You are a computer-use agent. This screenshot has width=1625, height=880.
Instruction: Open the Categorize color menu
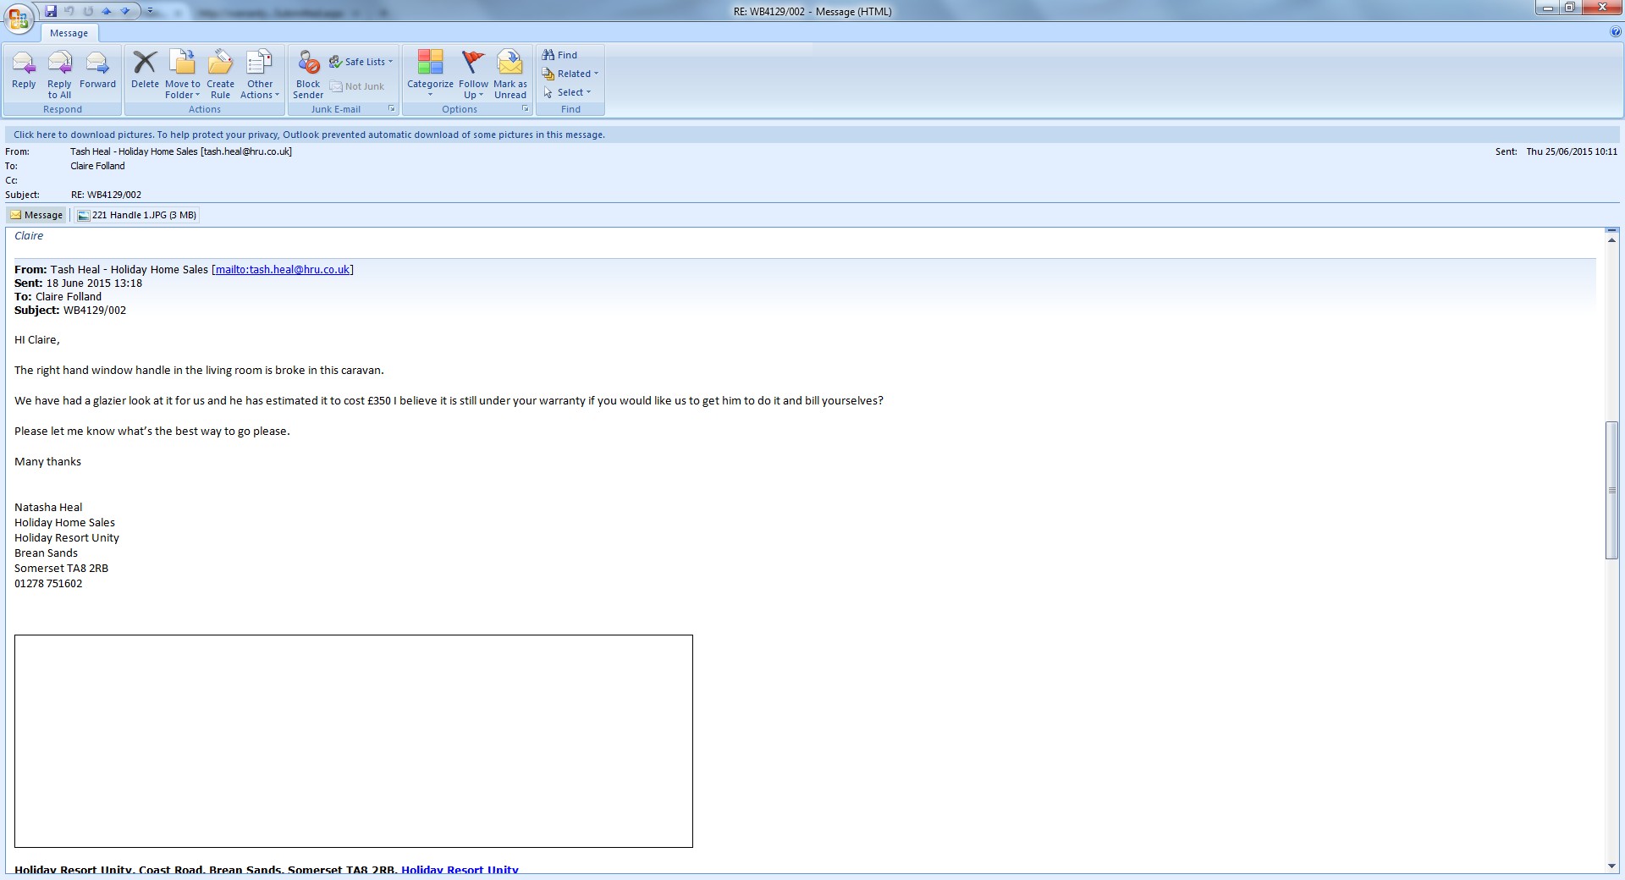pyautogui.click(x=430, y=74)
